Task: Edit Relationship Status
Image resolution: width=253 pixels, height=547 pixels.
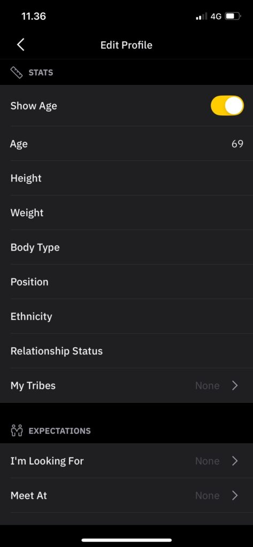Action: [x=126, y=351]
